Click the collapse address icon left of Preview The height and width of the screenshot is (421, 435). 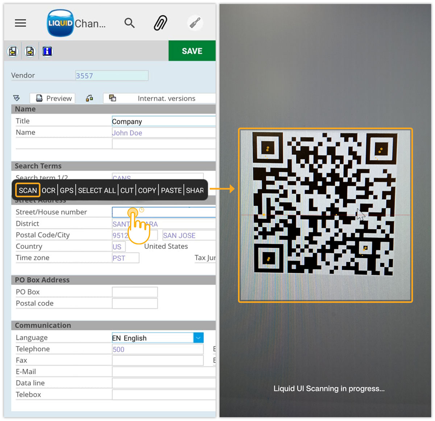16,98
